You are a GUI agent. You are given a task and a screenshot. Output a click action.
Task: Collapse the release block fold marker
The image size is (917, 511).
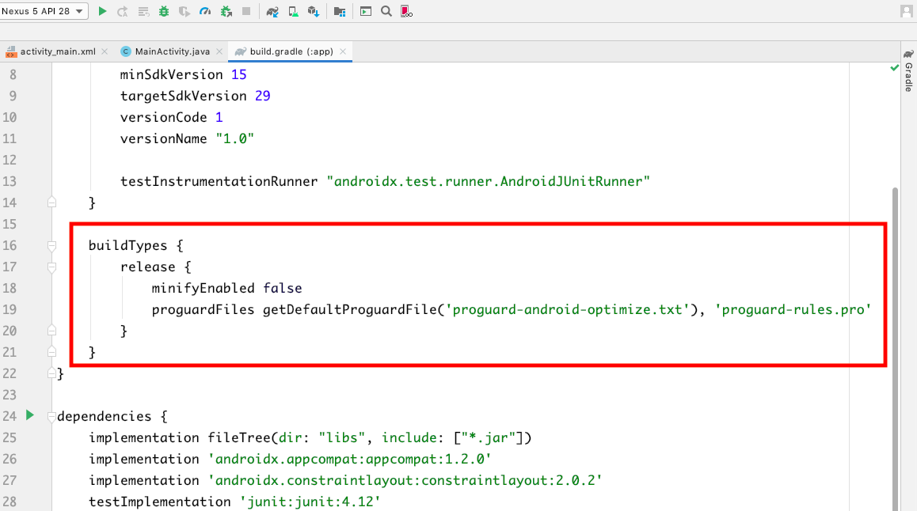point(52,267)
